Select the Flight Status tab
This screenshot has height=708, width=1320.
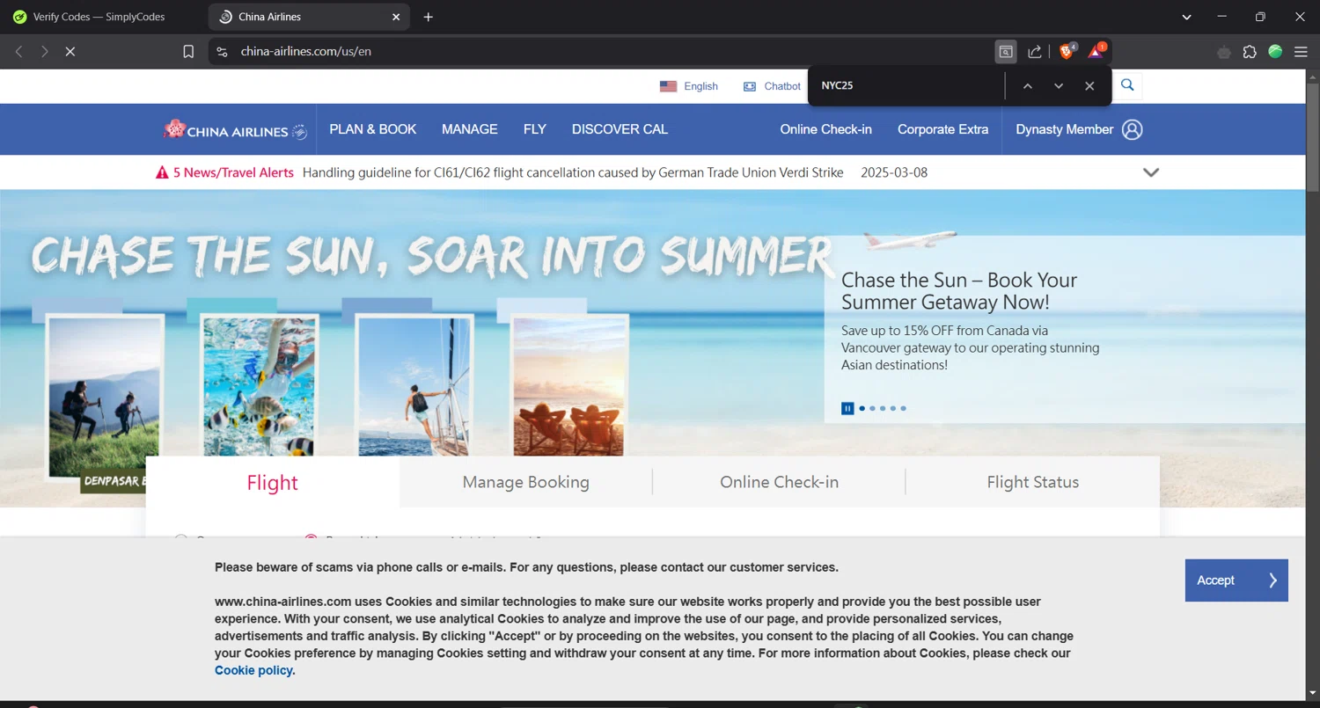(x=1033, y=482)
